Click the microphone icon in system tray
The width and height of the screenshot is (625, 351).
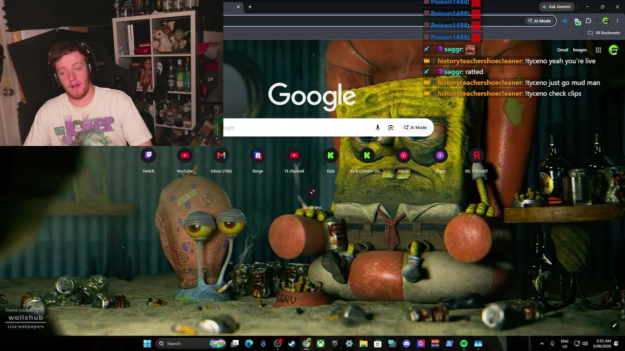(552, 344)
